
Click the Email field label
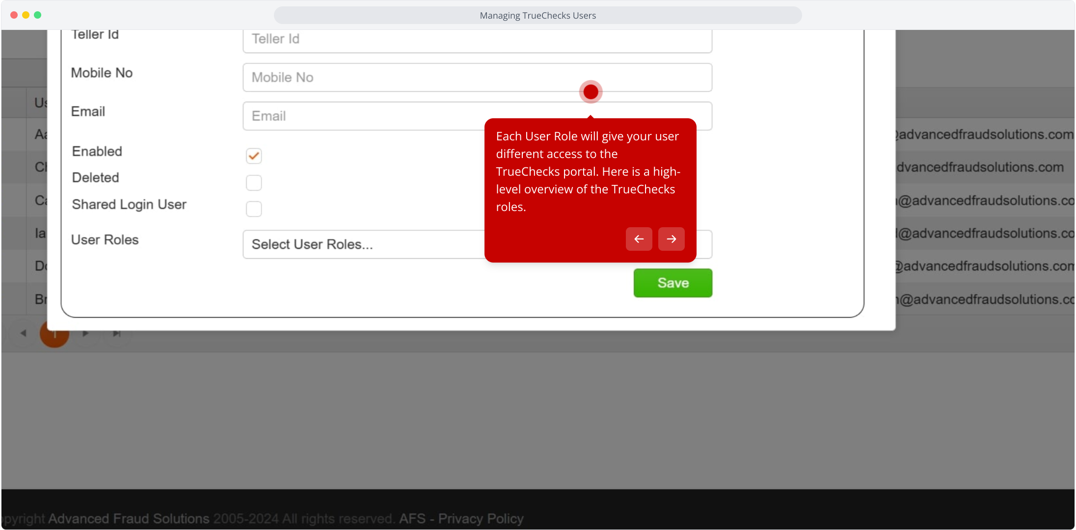coord(88,112)
